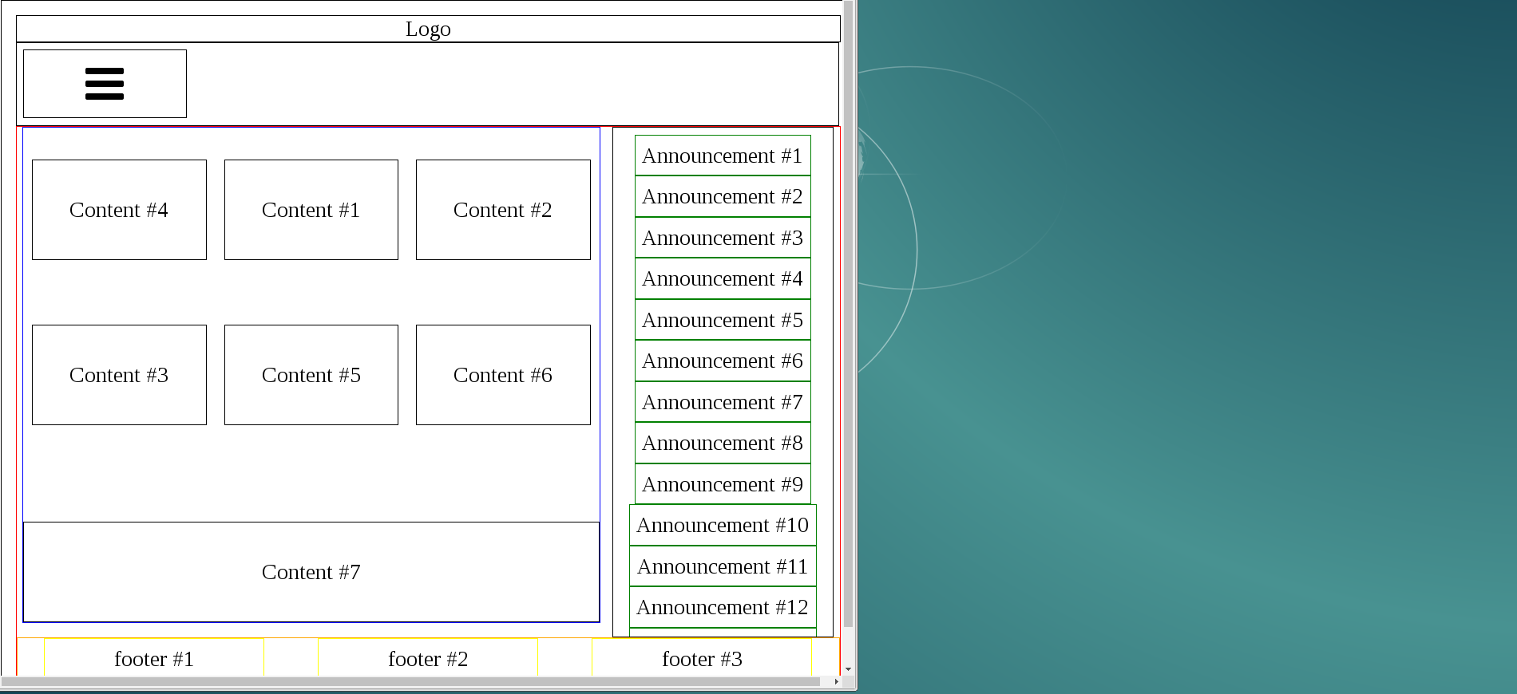
Task: Select the Content #4 box
Action: pyautogui.click(x=119, y=210)
